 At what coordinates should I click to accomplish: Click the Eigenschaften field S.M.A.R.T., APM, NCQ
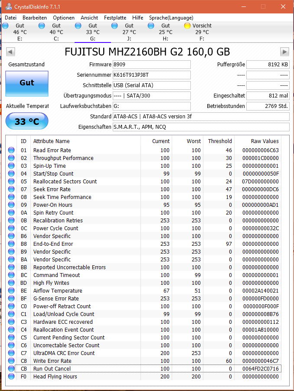(x=201, y=127)
